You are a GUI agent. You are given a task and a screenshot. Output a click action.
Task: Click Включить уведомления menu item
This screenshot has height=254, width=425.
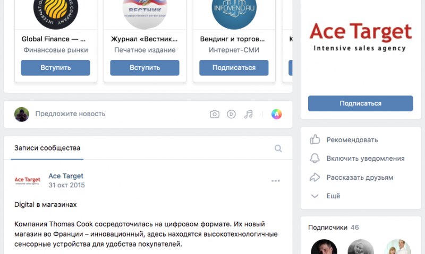click(x=365, y=158)
